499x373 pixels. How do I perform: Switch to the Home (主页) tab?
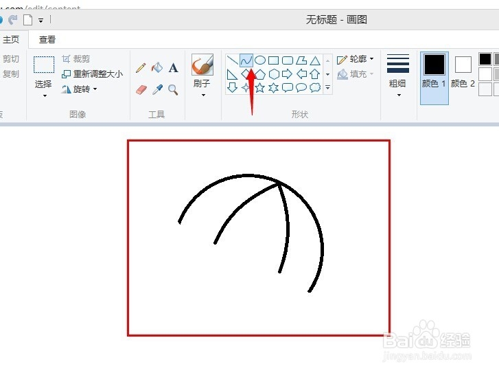pyautogui.click(x=11, y=39)
